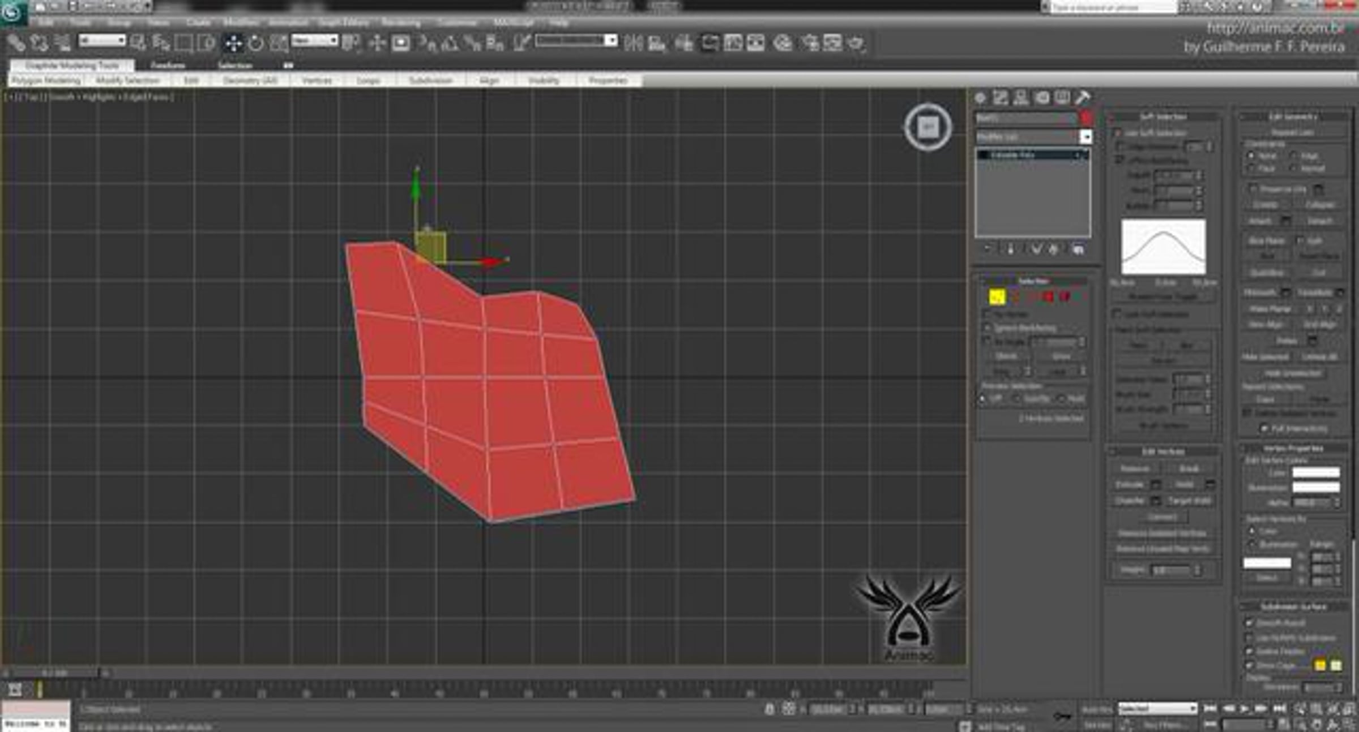Open the Utilities panel hammer icon

pos(1082,98)
